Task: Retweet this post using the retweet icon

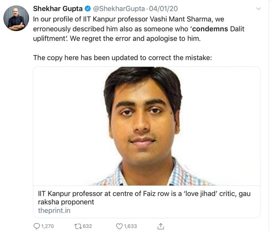Action: pyautogui.click(x=78, y=226)
